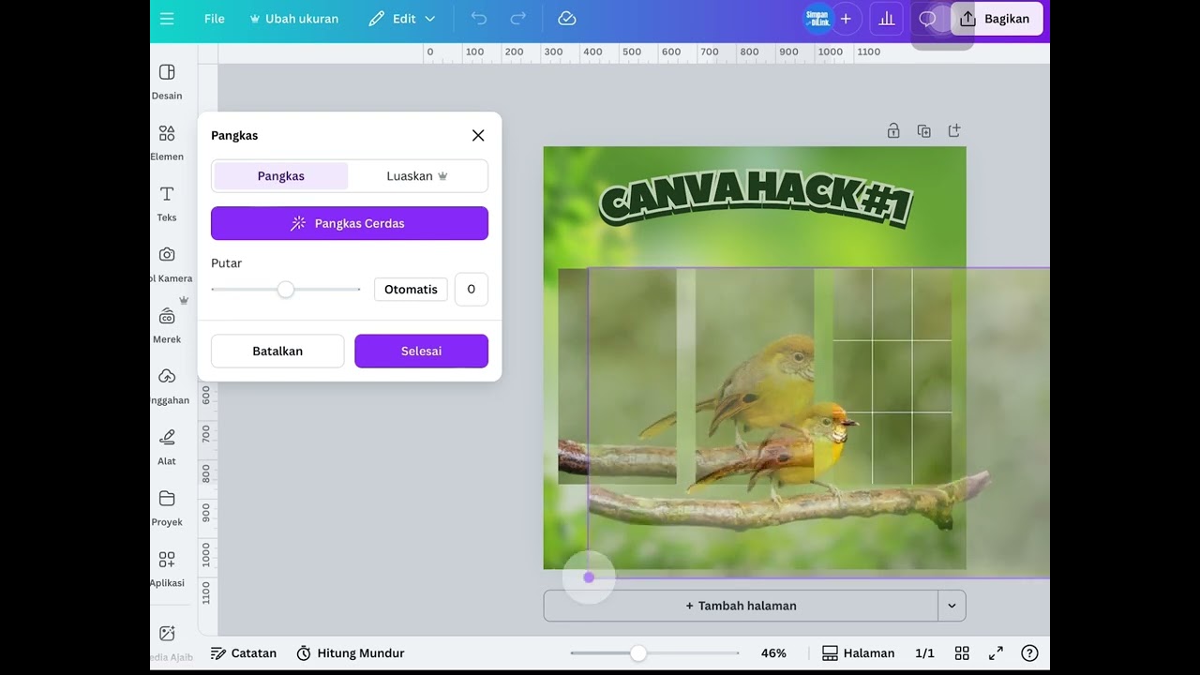Open the Desain panel
Screen dimensions: 1200x675
tap(167, 82)
